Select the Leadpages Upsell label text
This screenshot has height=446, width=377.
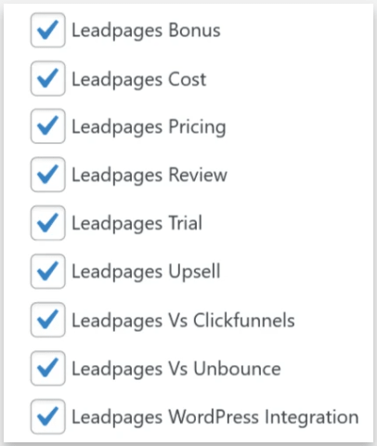146,272
